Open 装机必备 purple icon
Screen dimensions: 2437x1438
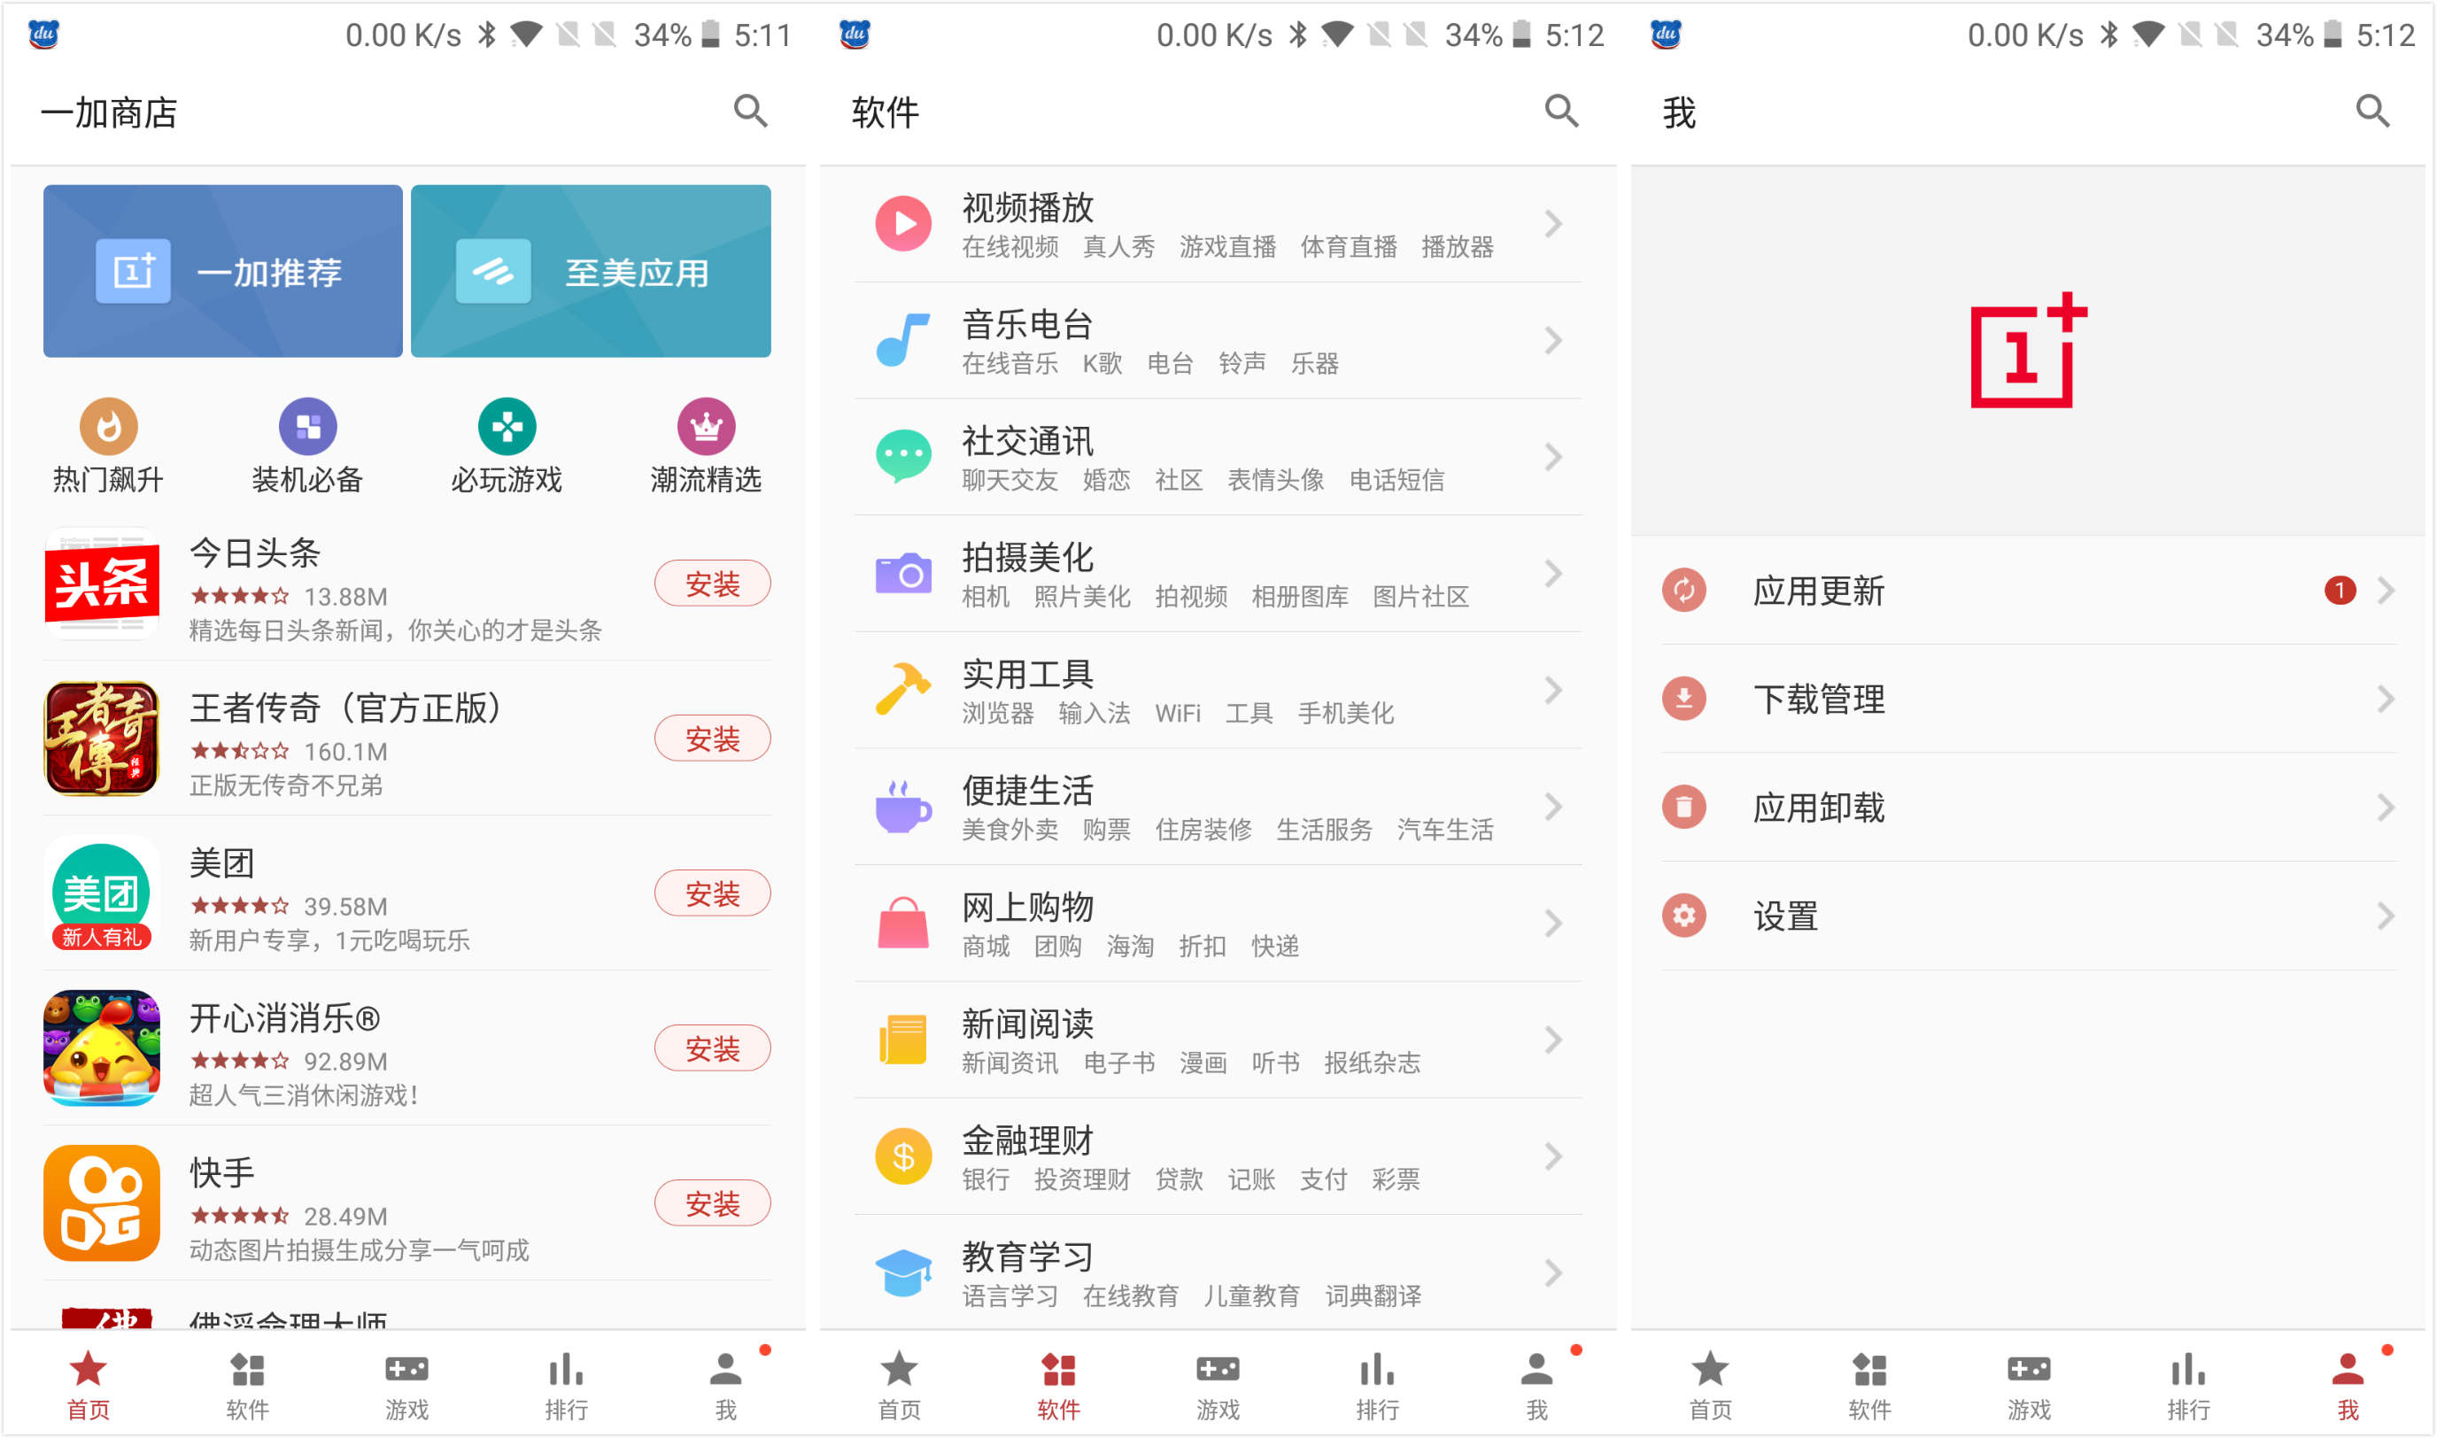(x=307, y=427)
